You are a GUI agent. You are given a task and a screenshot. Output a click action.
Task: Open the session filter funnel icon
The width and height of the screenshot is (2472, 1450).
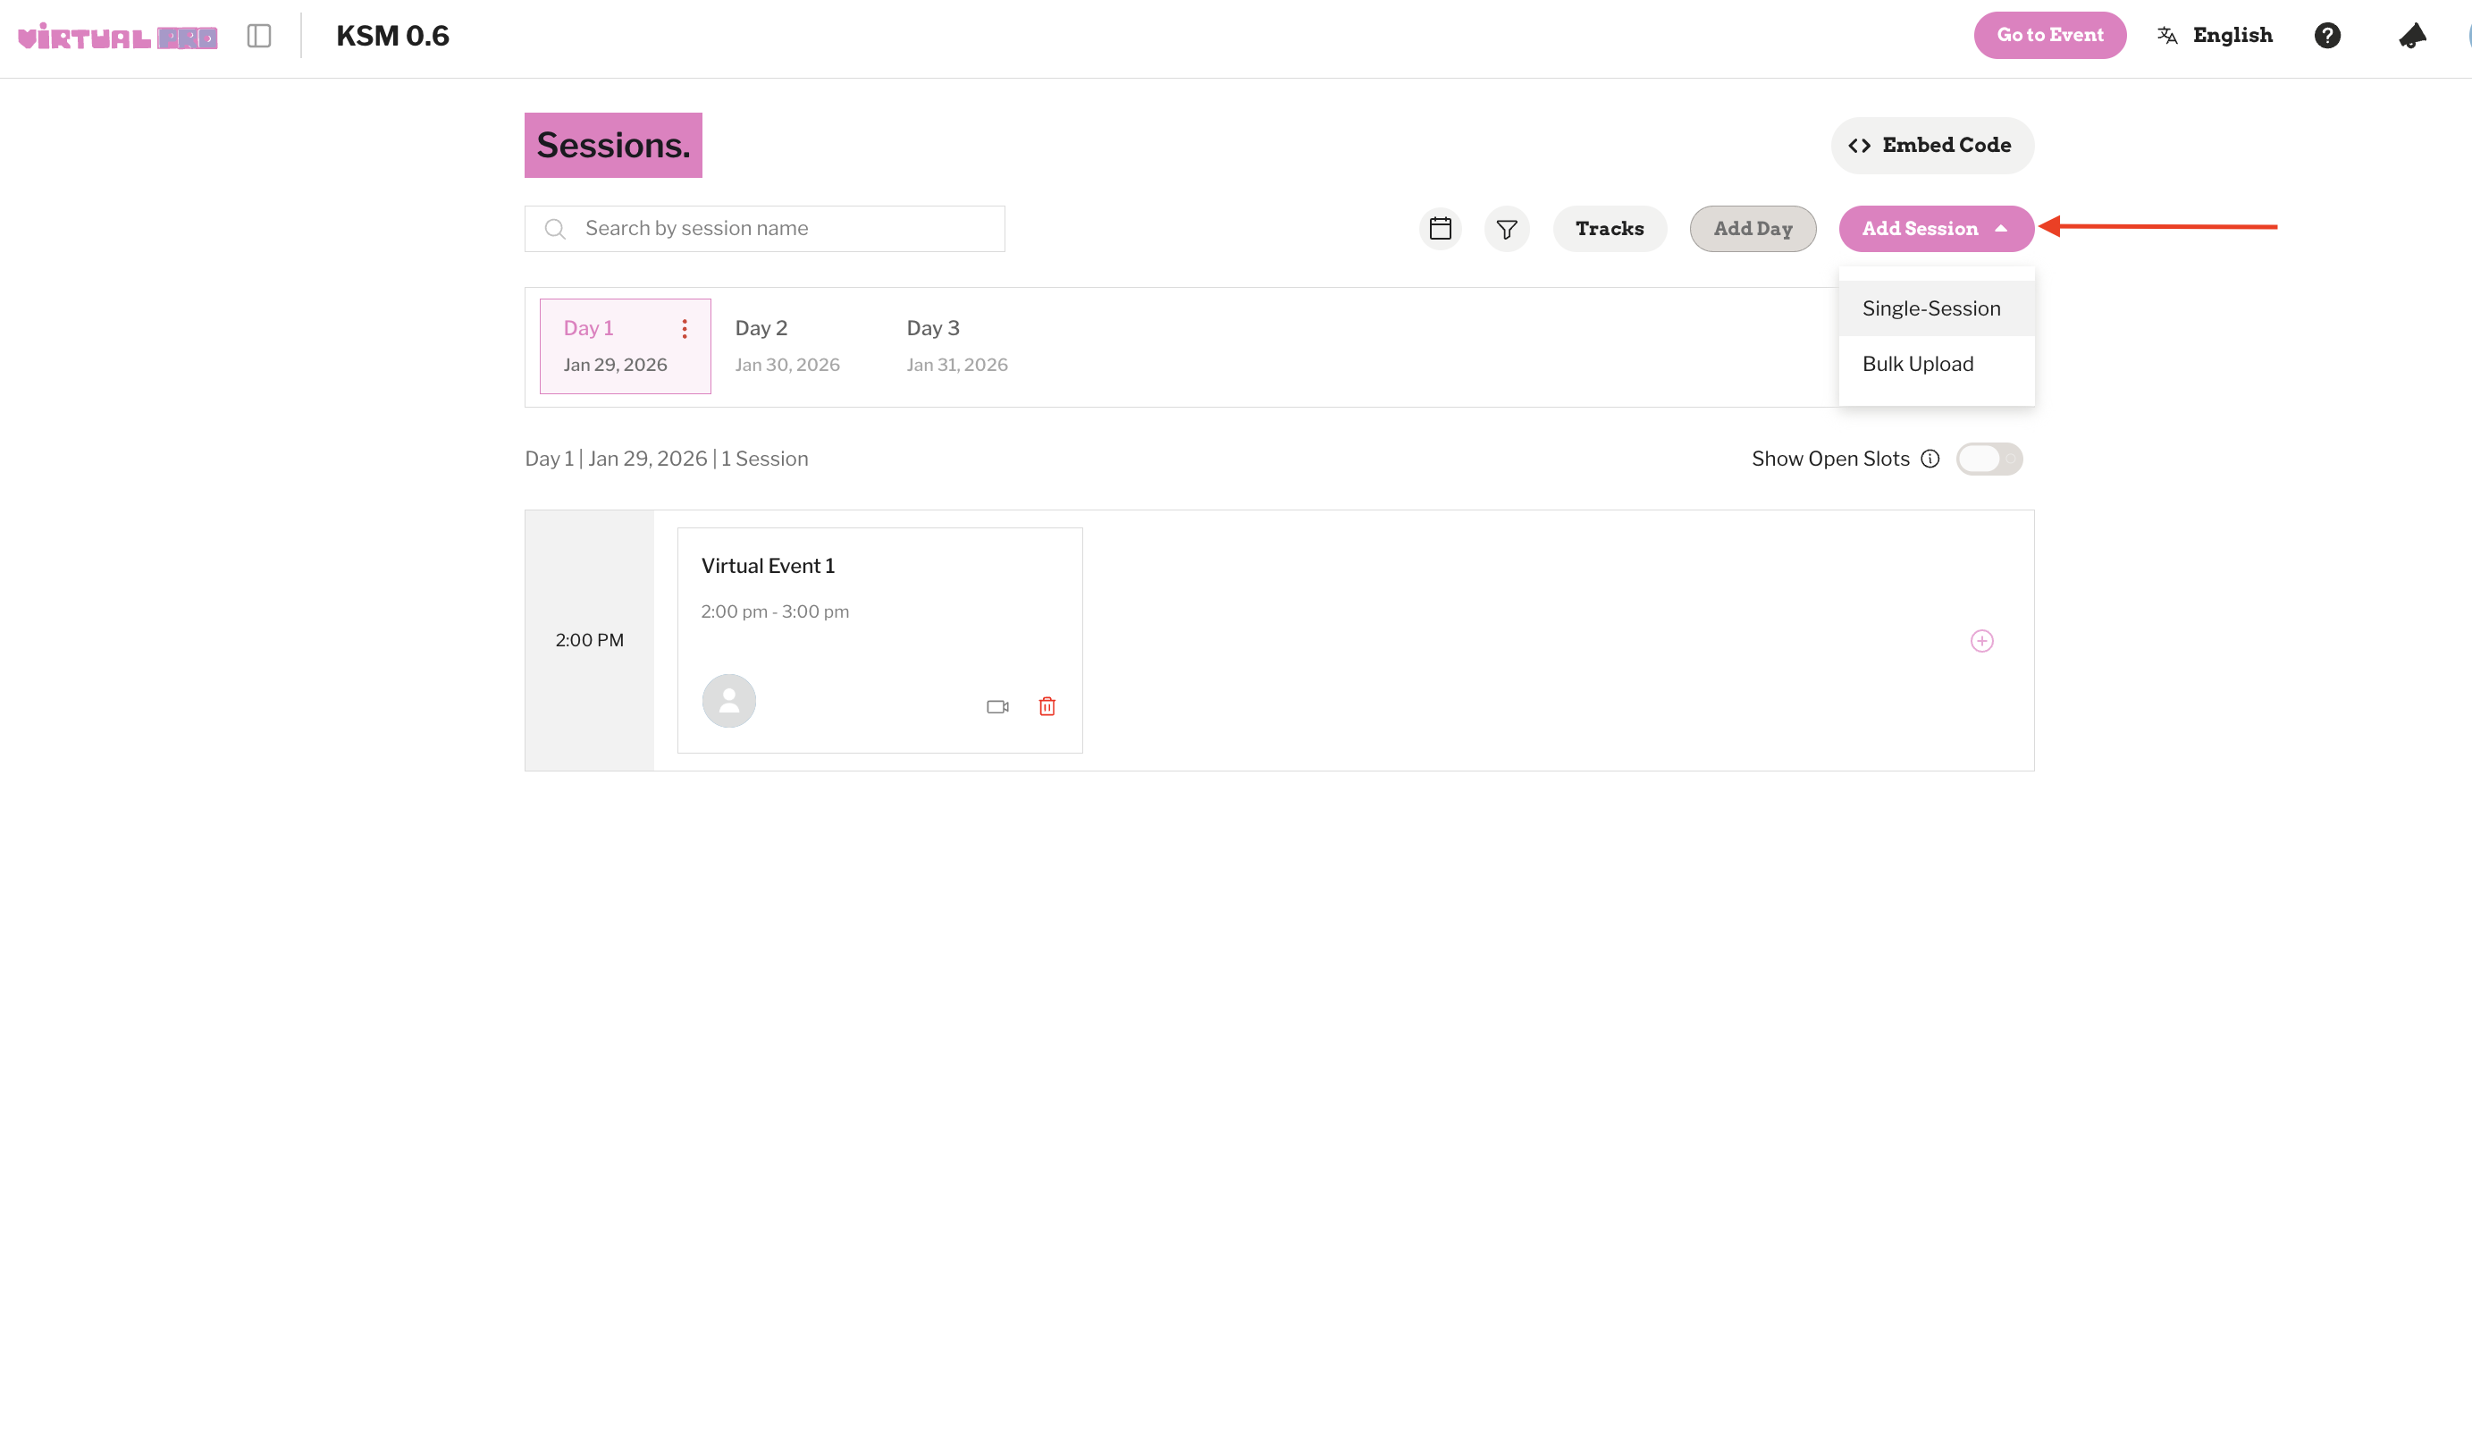coord(1507,229)
